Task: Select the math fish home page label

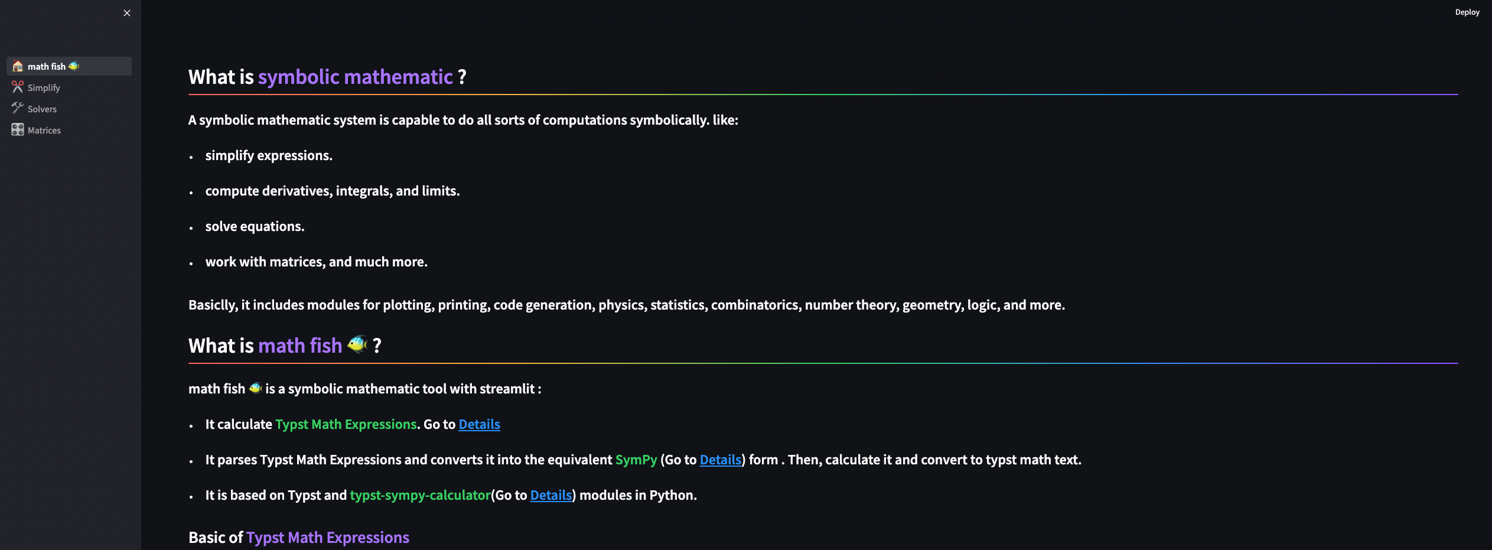Action: [x=47, y=67]
